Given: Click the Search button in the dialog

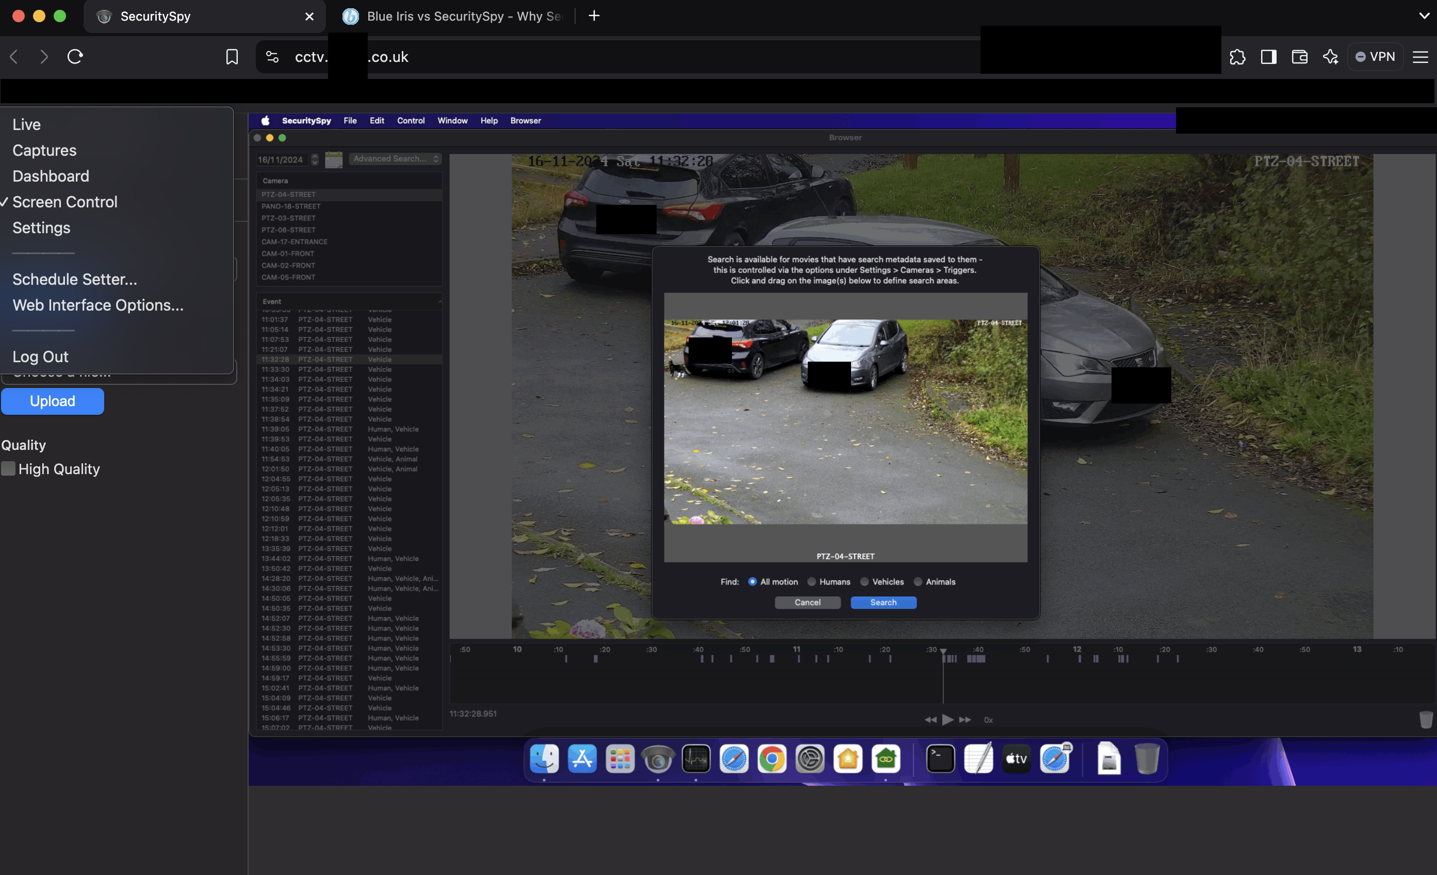Looking at the screenshot, I should 883,603.
